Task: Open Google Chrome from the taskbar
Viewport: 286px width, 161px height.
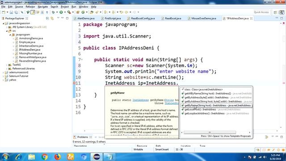Action: click(x=45, y=157)
